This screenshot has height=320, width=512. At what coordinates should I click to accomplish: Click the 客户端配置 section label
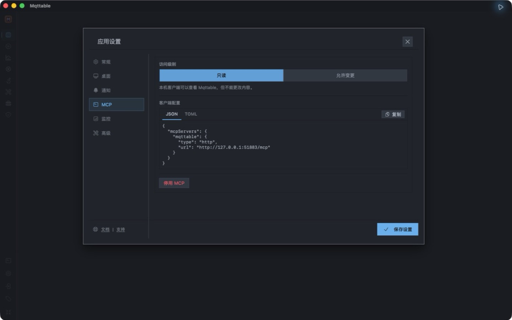click(x=170, y=103)
